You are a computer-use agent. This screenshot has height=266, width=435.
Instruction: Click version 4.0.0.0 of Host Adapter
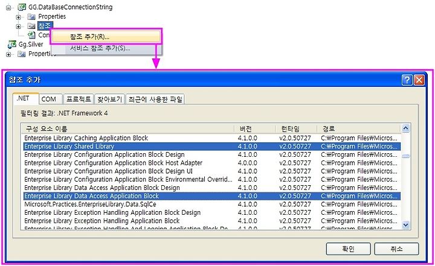tap(248, 163)
